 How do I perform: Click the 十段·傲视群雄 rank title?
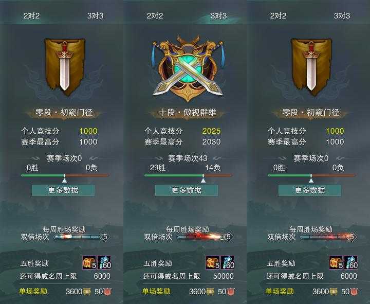188,112
